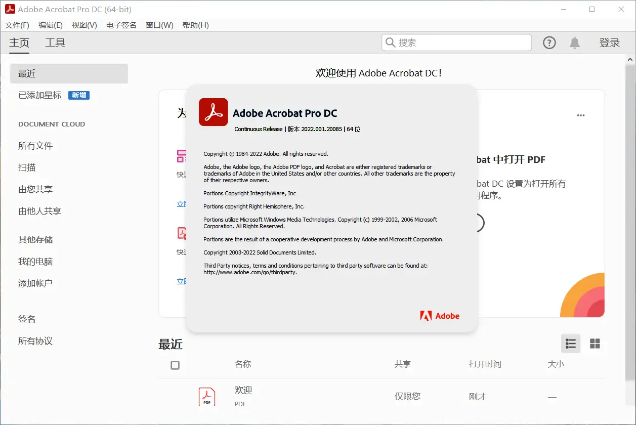636x425 pixels.
Task: Select the checkbox above the recent files list
Action: click(x=175, y=365)
